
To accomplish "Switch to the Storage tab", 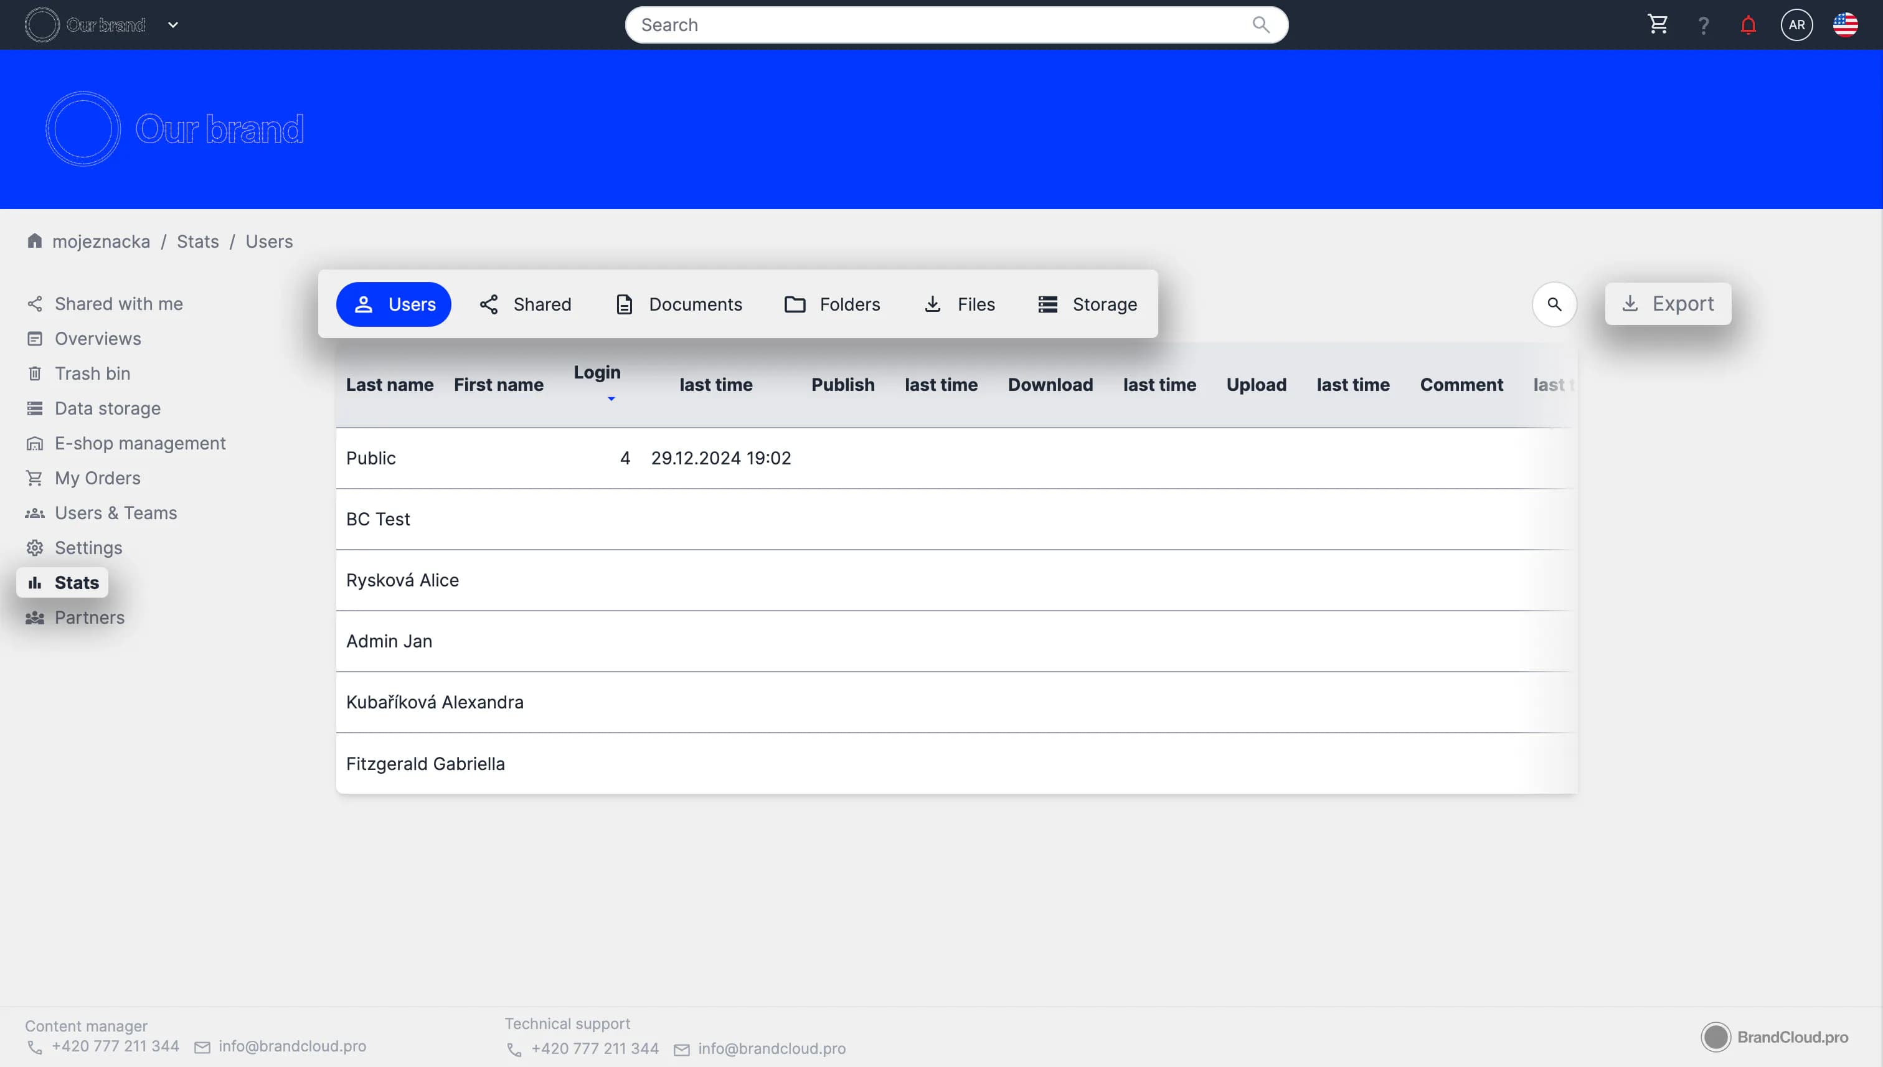I will (1088, 304).
